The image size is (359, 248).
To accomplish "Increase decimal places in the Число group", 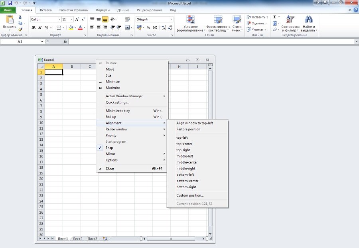I will point(164,28).
